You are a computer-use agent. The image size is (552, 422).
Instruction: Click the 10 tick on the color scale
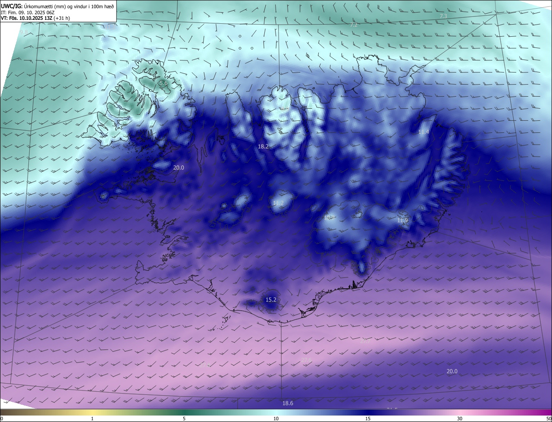276,419
